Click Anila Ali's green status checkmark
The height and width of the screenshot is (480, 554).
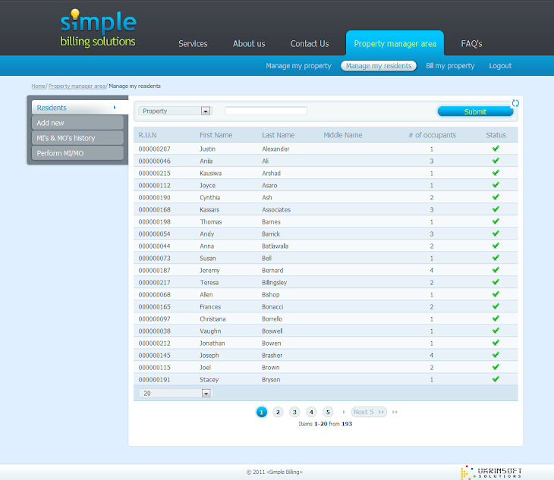(x=496, y=161)
